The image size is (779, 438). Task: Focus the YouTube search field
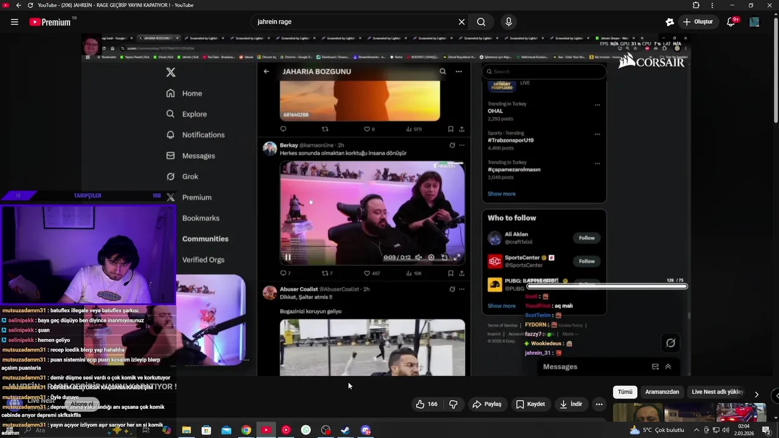(356, 22)
